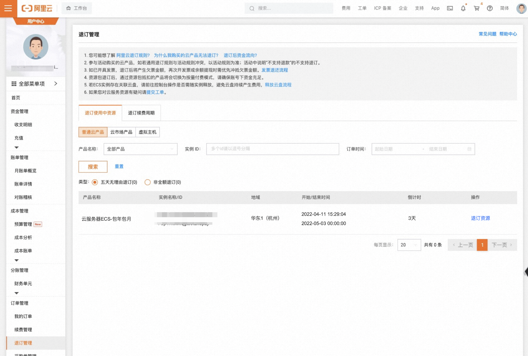Image resolution: width=528 pixels, height=356 pixels.
Task: Open 我的订单 in the sidebar
Action: point(23,316)
